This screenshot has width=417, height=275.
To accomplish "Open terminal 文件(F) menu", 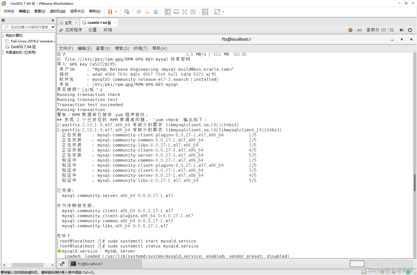I will point(66,48).
